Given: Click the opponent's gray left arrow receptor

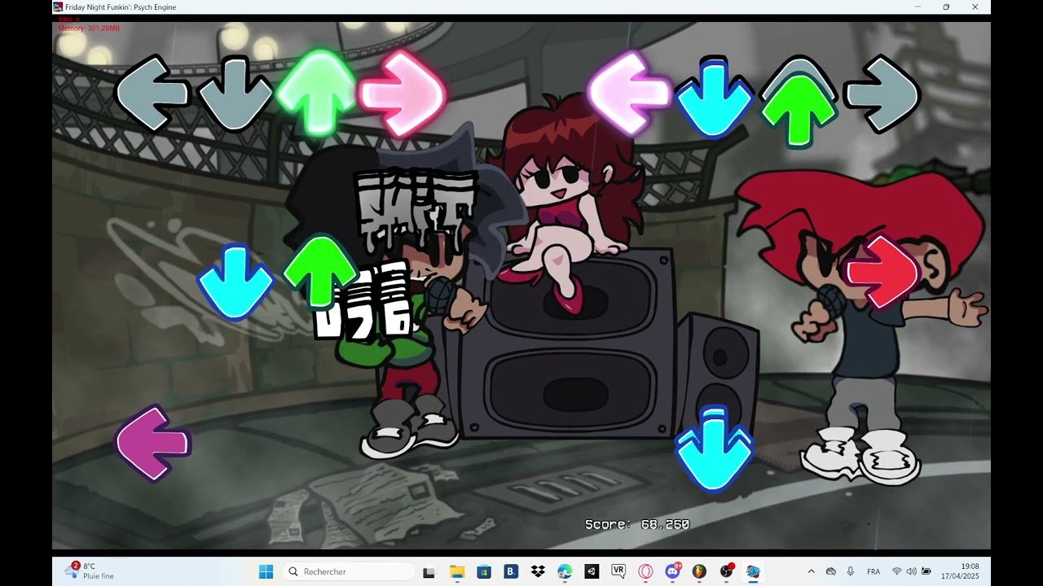Looking at the screenshot, I should tap(152, 94).
